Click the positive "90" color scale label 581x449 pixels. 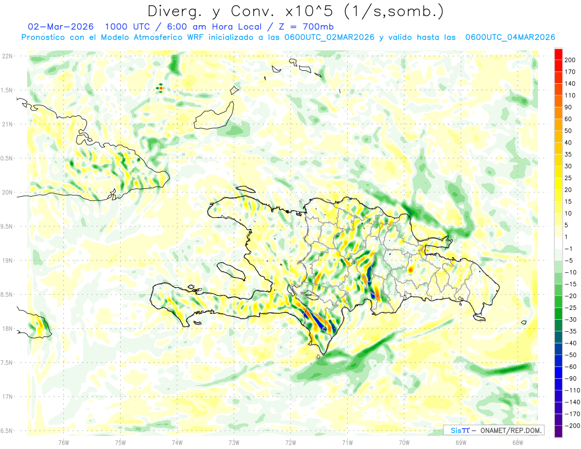point(568,108)
